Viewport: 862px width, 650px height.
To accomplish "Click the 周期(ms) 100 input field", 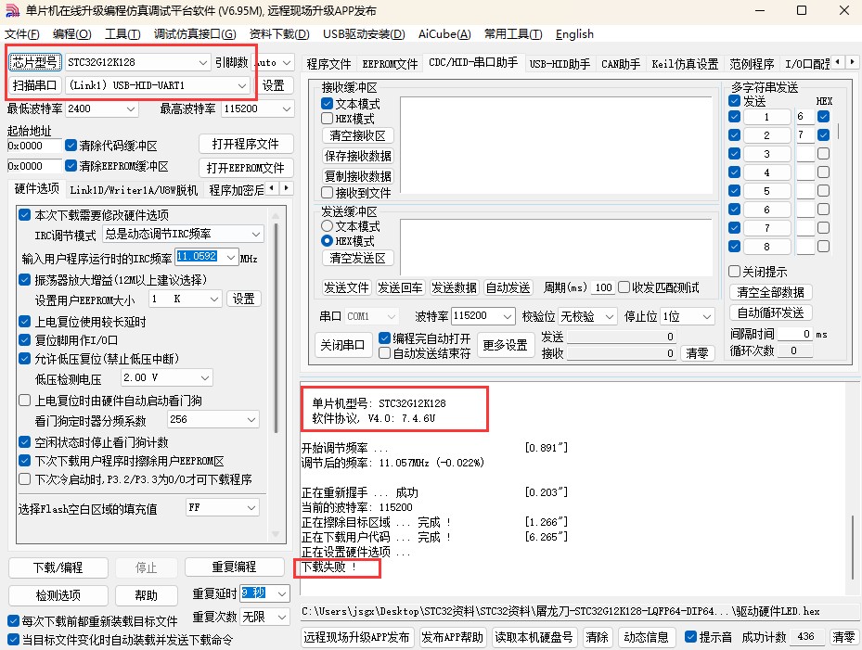I will pos(603,287).
